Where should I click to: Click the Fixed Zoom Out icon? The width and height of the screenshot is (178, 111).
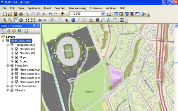tap(33, 20)
